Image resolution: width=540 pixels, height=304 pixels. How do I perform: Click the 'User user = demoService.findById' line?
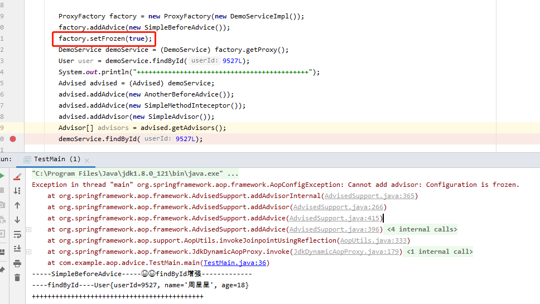pyautogui.click(x=153, y=61)
